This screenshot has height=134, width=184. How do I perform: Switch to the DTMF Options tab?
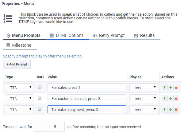point(67,35)
